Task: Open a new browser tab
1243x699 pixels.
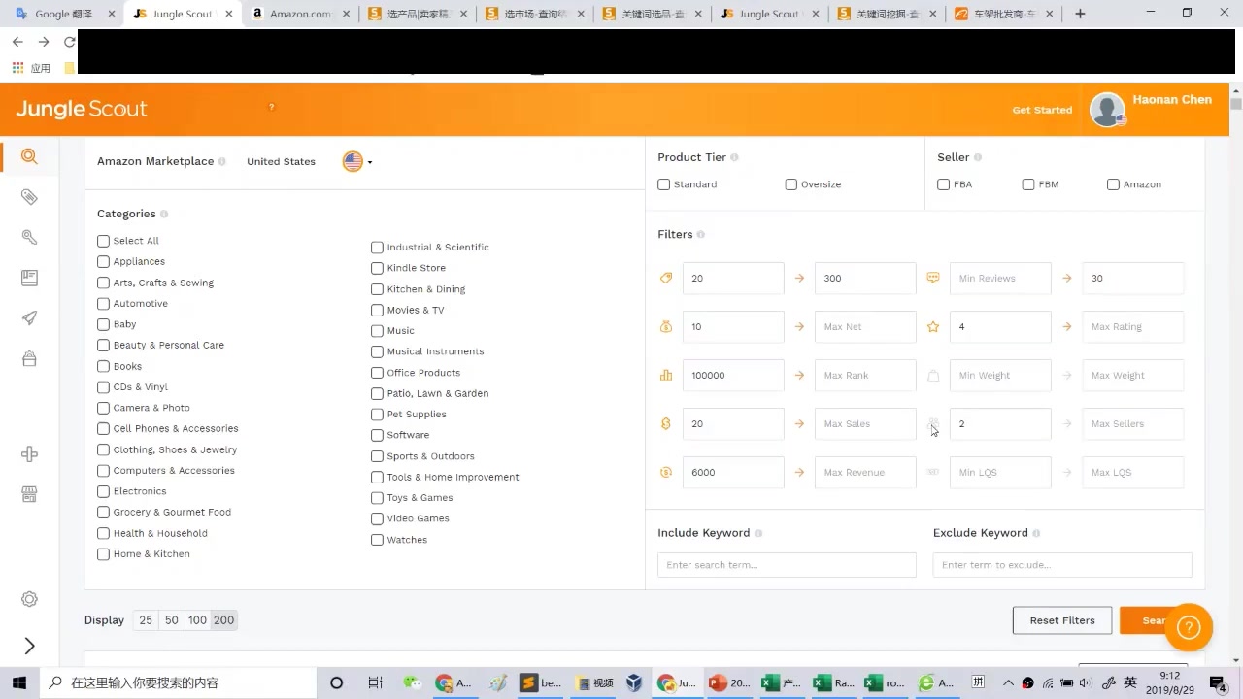Action: pyautogui.click(x=1080, y=14)
